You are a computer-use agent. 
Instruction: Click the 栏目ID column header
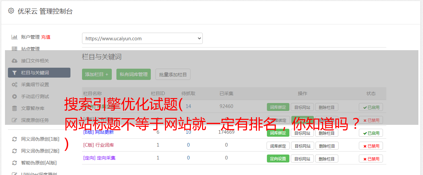point(158,93)
